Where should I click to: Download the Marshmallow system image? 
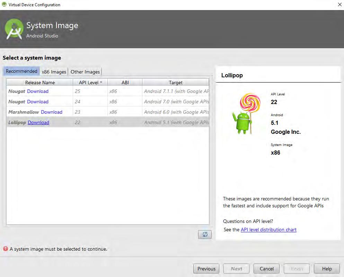[52, 112]
